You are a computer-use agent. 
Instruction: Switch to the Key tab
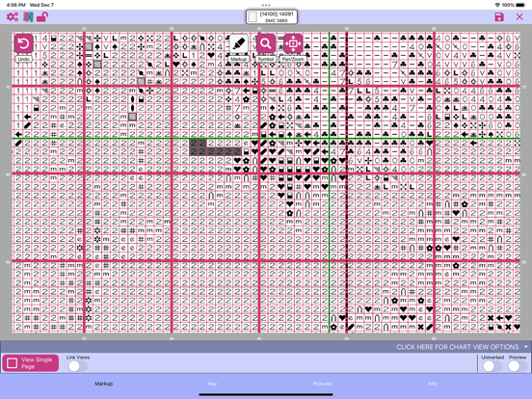click(x=212, y=384)
